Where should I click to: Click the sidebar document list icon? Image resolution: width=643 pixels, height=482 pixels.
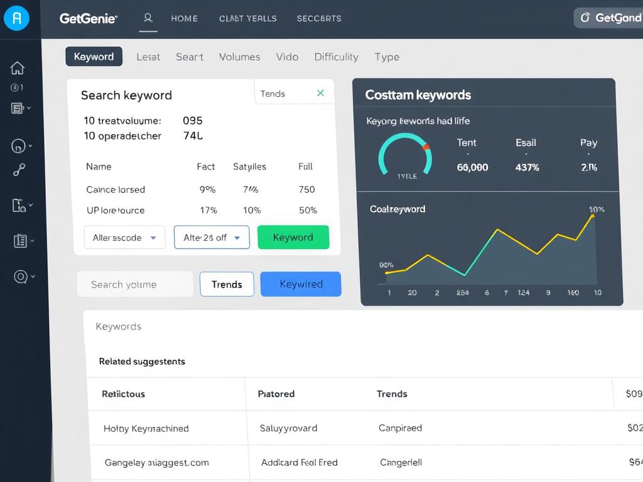(x=19, y=240)
